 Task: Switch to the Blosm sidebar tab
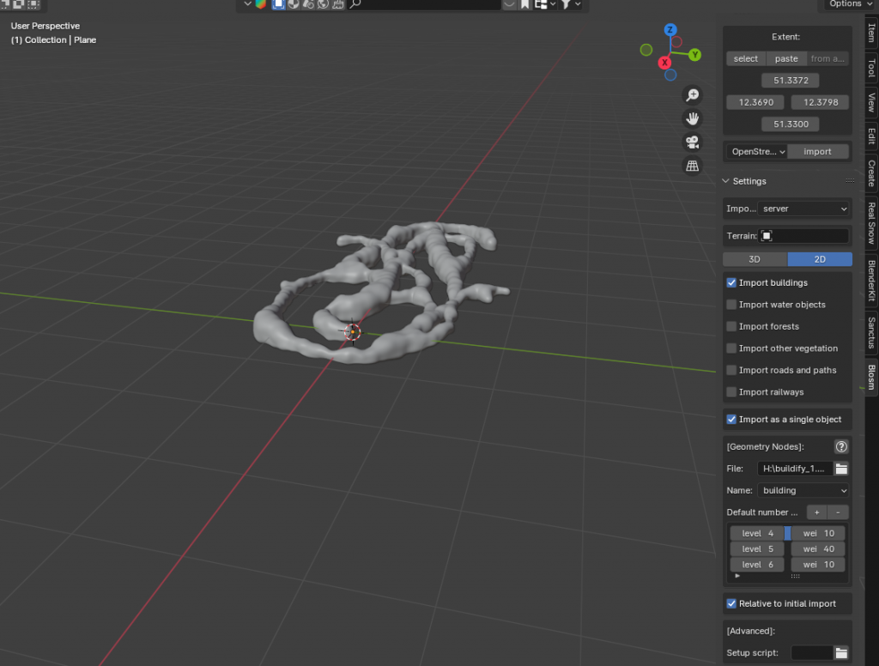point(870,377)
